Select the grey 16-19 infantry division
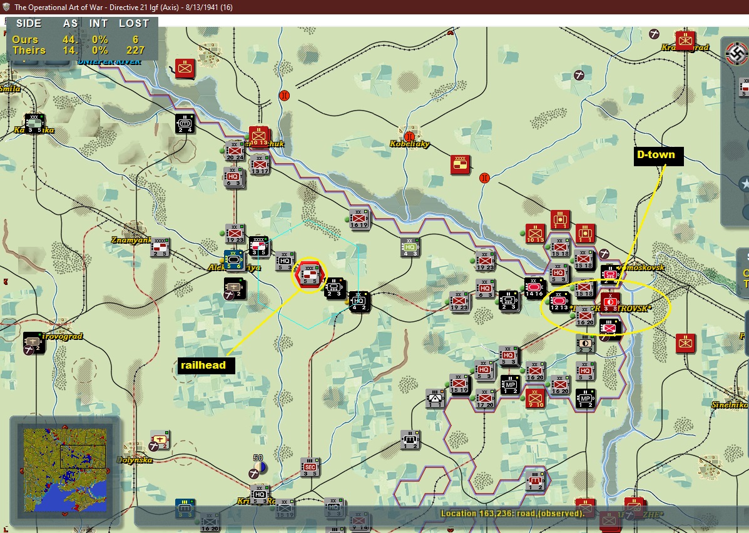The height and width of the screenshot is (533, 749). pos(359,219)
